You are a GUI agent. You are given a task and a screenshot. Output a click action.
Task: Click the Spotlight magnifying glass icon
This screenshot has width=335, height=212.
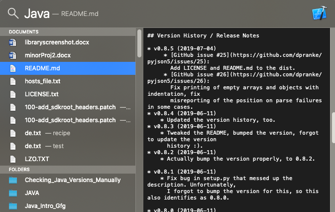[x=13, y=13]
